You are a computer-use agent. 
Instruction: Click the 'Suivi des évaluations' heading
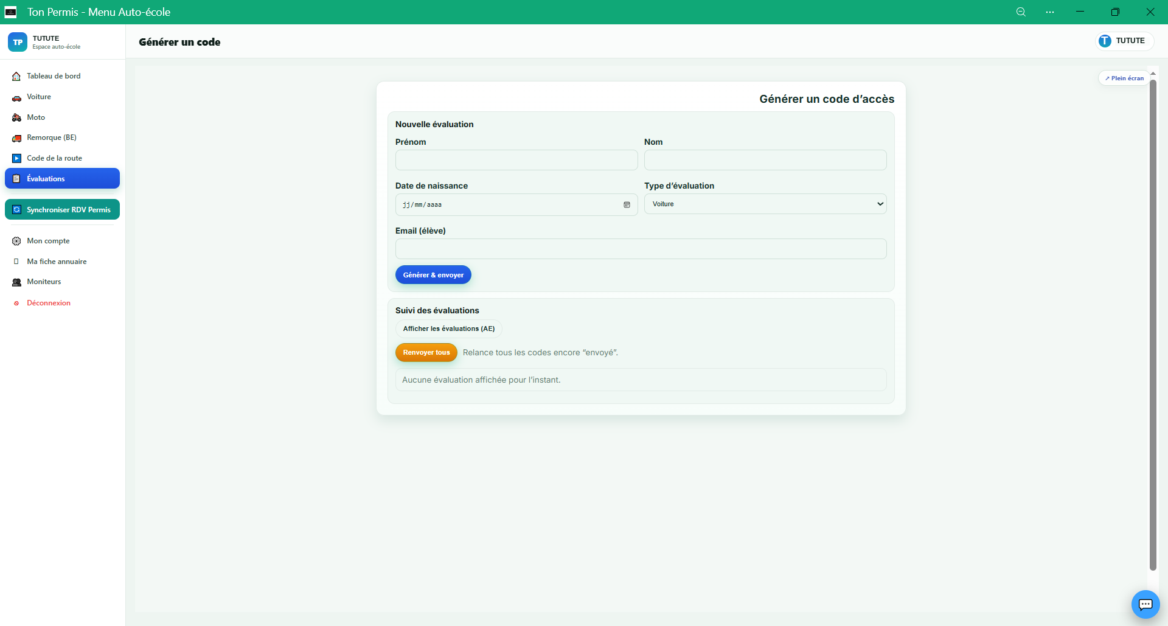pyautogui.click(x=437, y=310)
